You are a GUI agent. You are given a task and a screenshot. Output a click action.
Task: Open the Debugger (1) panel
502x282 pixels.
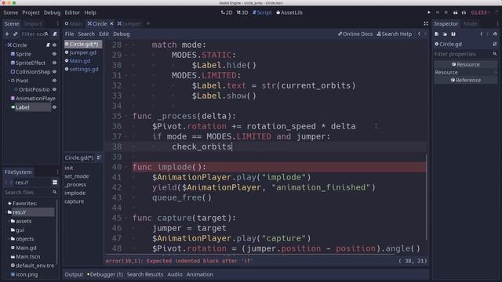pos(105,274)
